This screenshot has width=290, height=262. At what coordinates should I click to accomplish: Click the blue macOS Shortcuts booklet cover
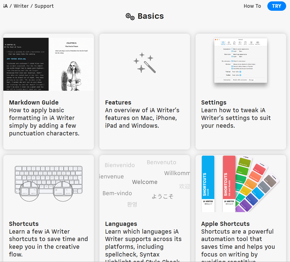click(208, 184)
